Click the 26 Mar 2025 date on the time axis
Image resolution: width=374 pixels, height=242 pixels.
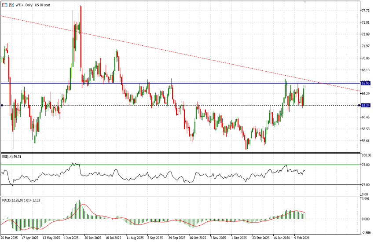click(10, 237)
